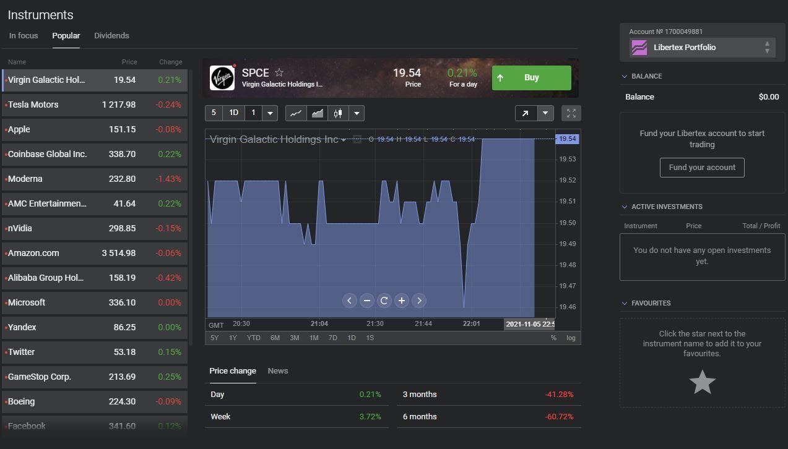This screenshot has width=788, height=449.
Task: Collapse the Active Investments section
Action: click(x=625, y=207)
